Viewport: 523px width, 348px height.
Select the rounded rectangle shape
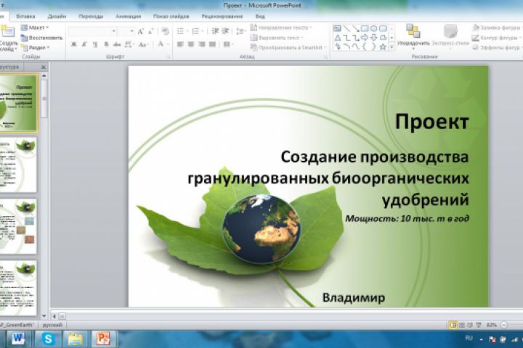click(x=383, y=29)
